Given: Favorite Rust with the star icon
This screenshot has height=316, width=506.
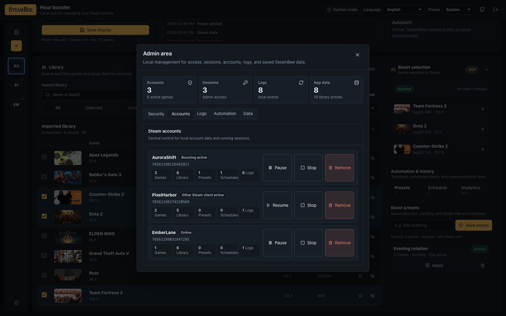Looking at the screenshot, I should (x=361, y=276).
